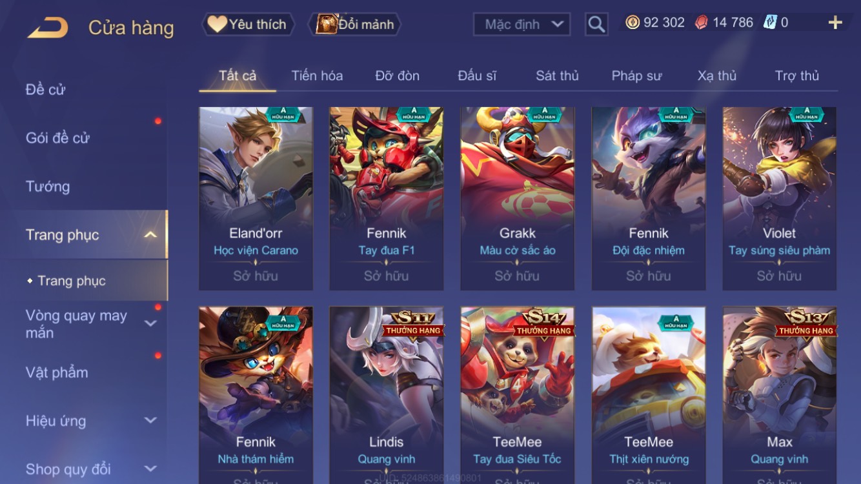This screenshot has height=484, width=861.
Task: Open the search magnifier icon
Action: tap(596, 25)
